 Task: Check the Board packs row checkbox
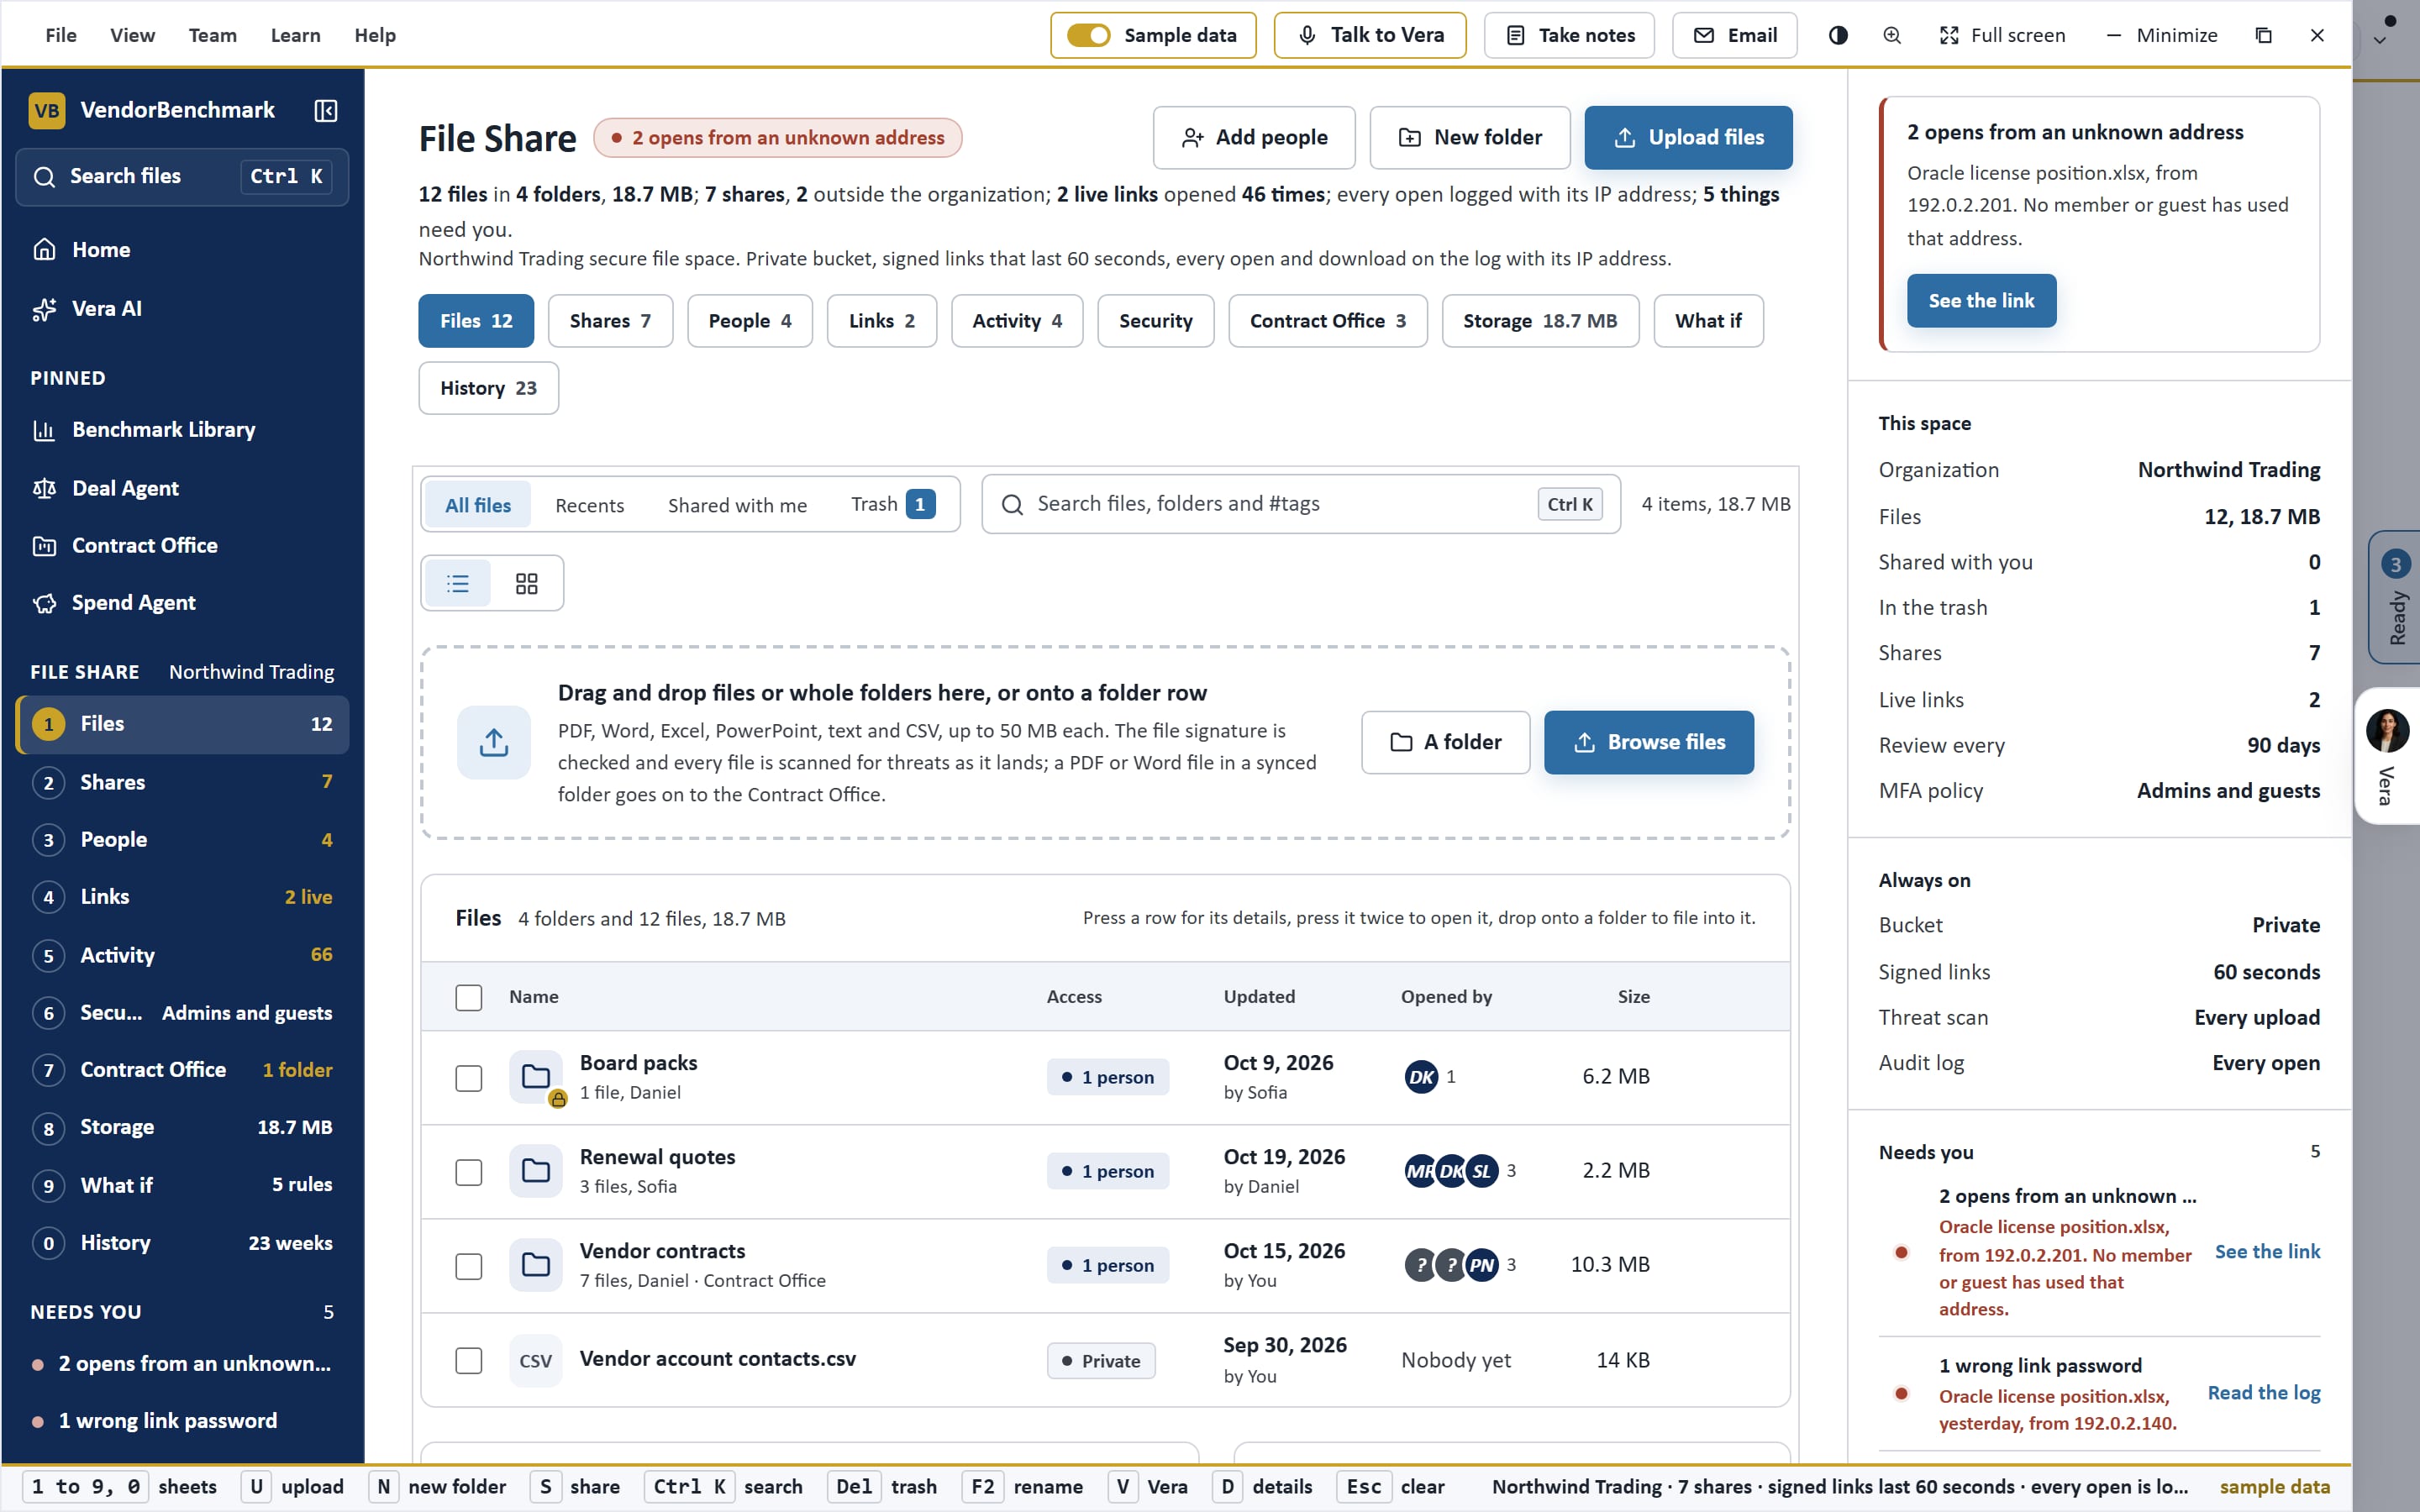pyautogui.click(x=469, y=1078)
